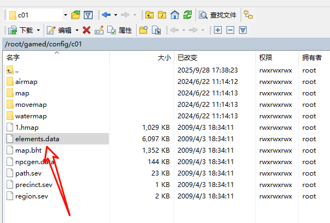Go to home directory icon
Viewport: 330px width, 223px height.
174,15
